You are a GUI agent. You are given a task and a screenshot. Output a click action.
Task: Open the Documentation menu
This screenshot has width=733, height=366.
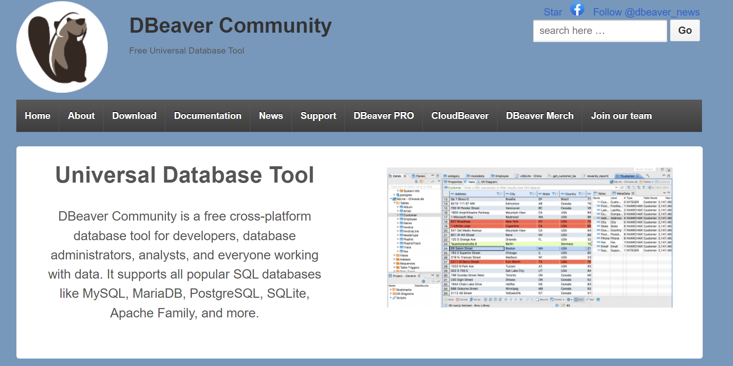[208, 116]
